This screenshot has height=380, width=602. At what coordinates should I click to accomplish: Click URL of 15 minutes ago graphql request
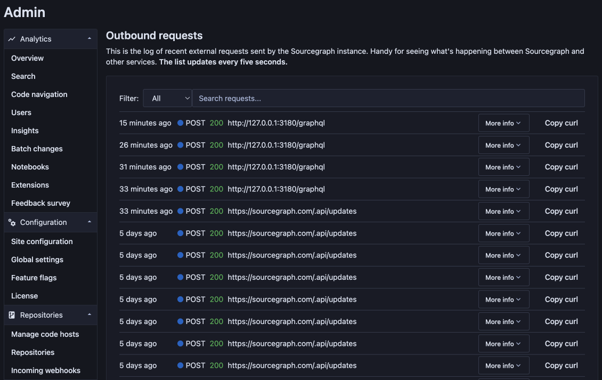click(276, 123)
